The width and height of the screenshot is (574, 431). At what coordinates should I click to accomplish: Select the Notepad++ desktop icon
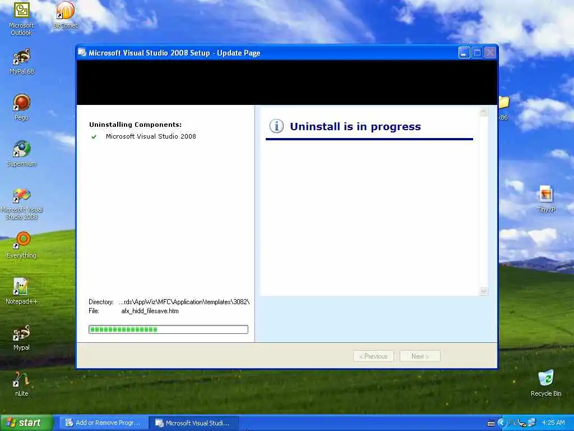point(21,291)
